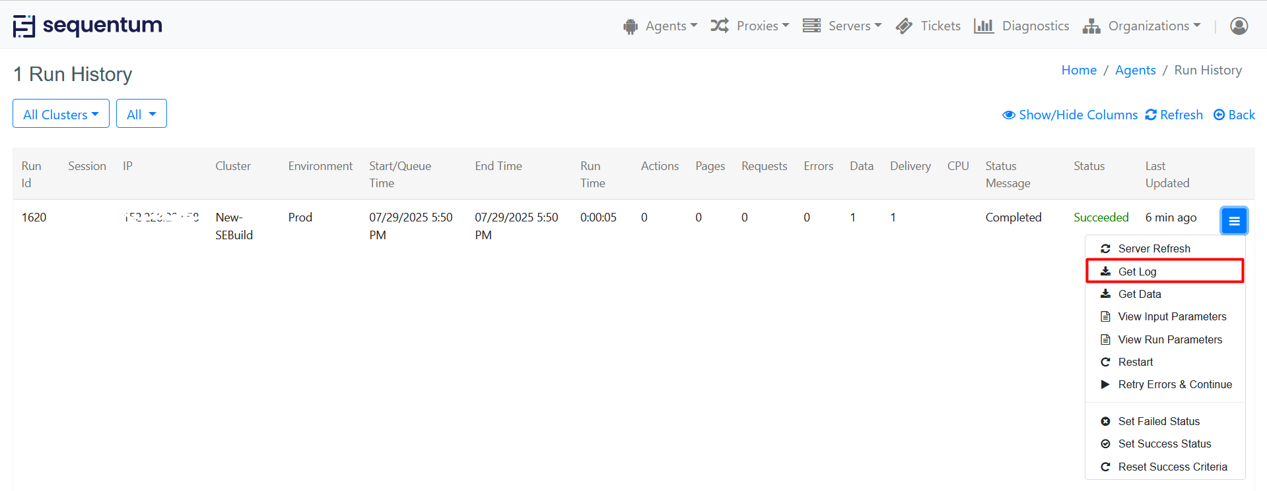Click the Back arrow circle icon

point(1219,115)
